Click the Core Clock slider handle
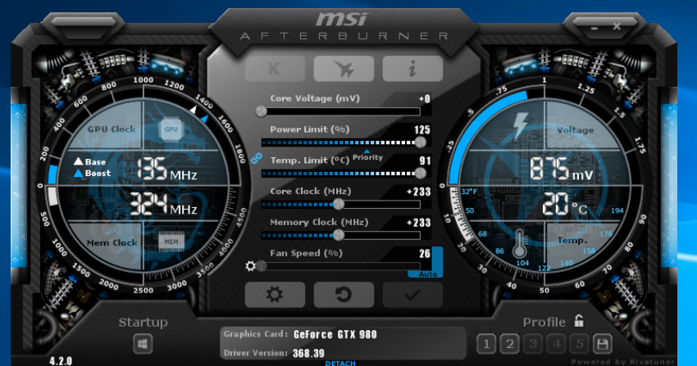The width and height of the screenshot is (697, 366). (339, 204)
